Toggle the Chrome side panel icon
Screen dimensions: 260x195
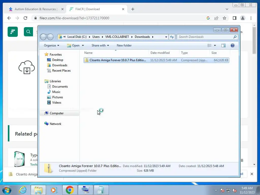(x=234, y=18)
